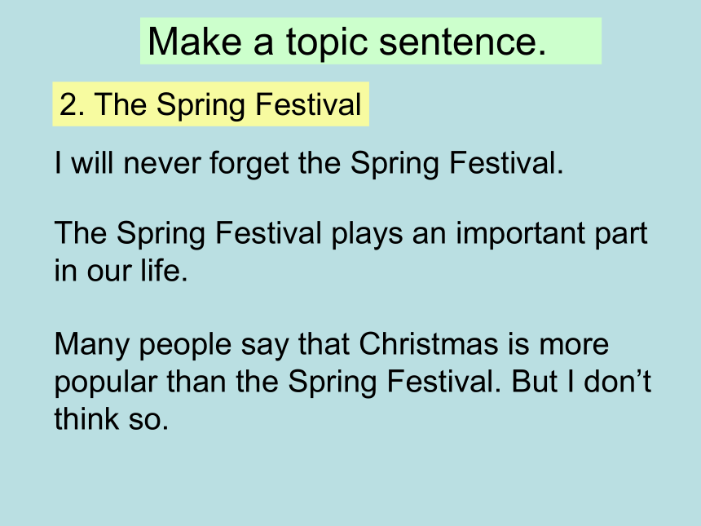Click the word "Many"
701x526 pixels.
(x=91, y=345)
